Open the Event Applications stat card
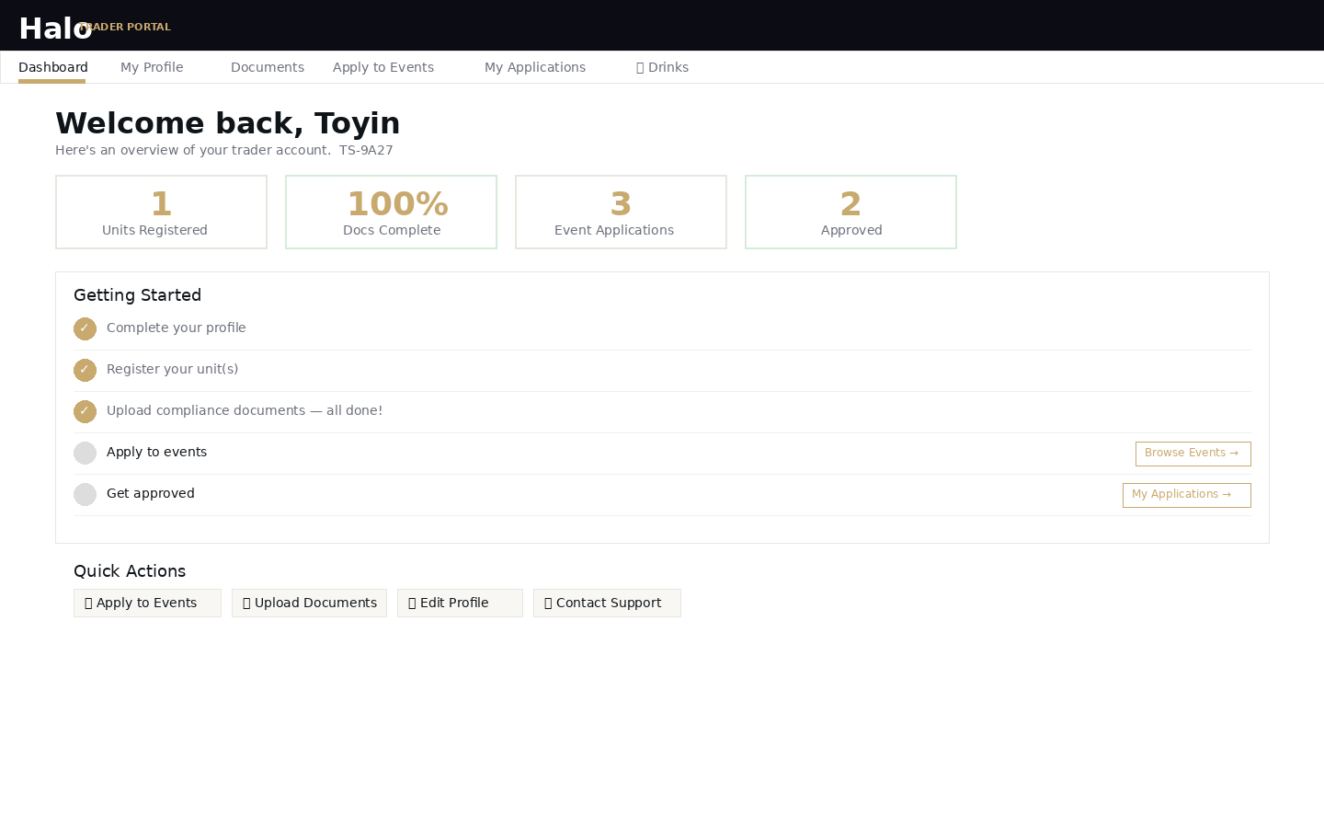Screen dimensions: 1324x828 (x=621, y=213)
